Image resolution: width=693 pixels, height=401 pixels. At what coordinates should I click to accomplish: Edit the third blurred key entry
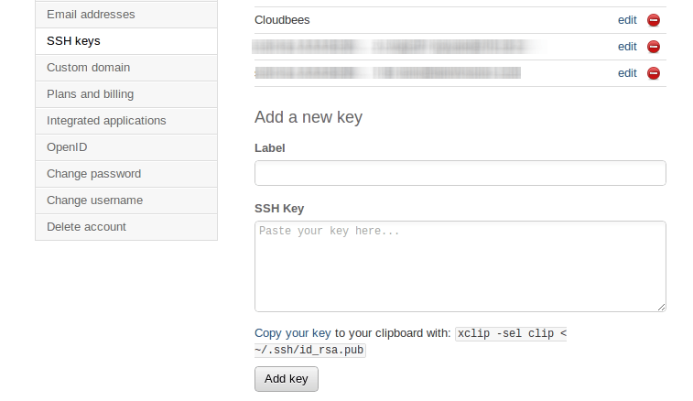[627, 73]
